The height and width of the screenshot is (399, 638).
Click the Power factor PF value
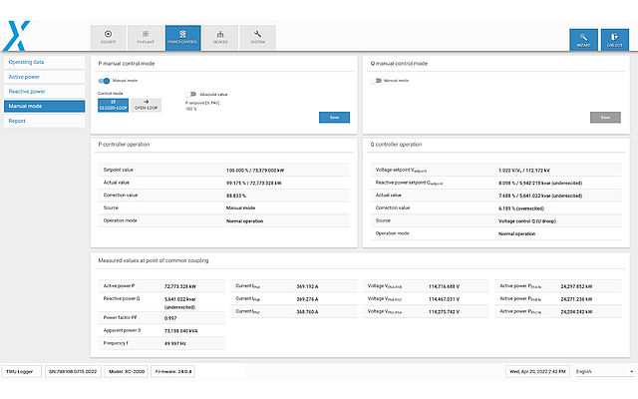point(170,318)
